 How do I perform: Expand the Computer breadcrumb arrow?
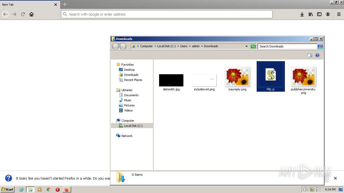pos(155,46)
